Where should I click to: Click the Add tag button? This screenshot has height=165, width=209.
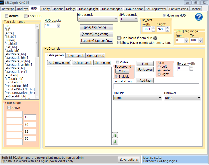[x=145, y=80]
